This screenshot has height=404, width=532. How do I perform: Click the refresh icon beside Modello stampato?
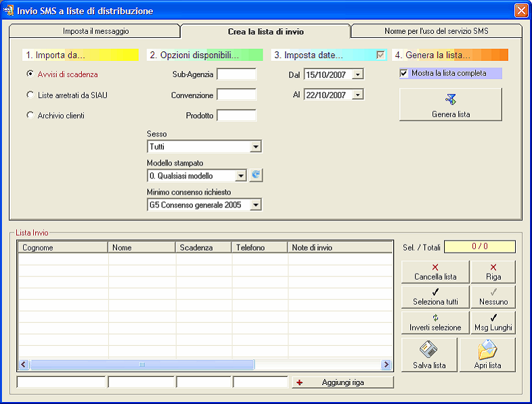[255, 176]
